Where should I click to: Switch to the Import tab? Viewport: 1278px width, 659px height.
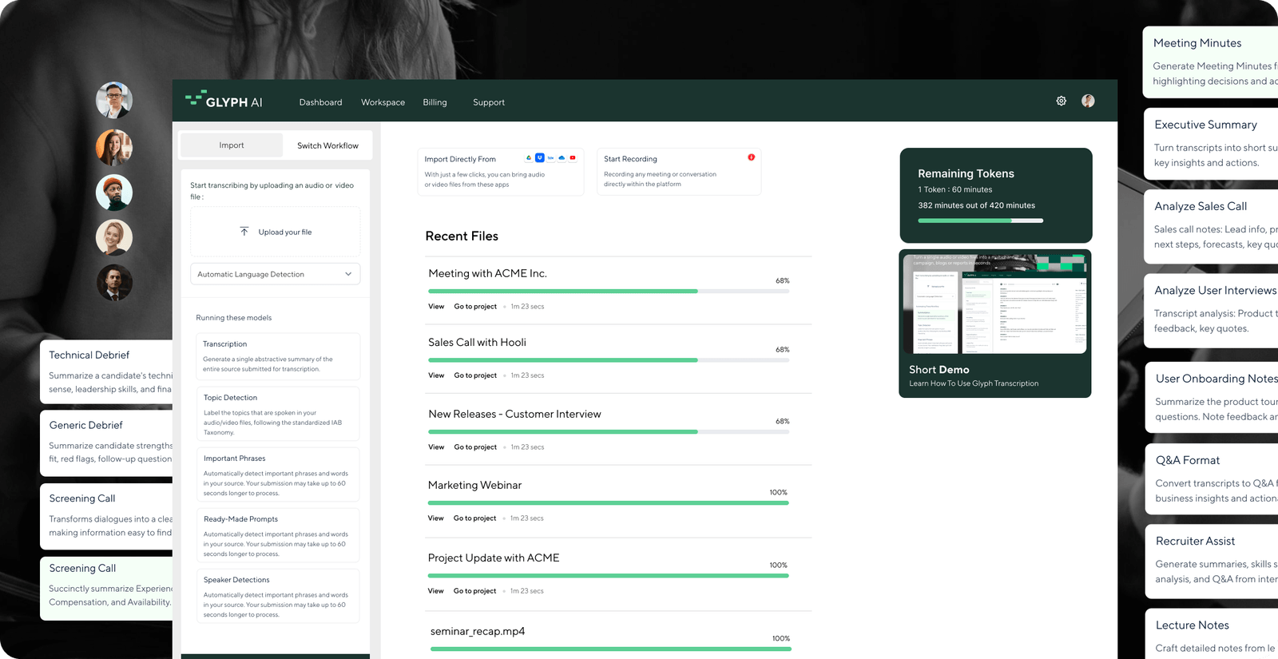coord(232,145)
